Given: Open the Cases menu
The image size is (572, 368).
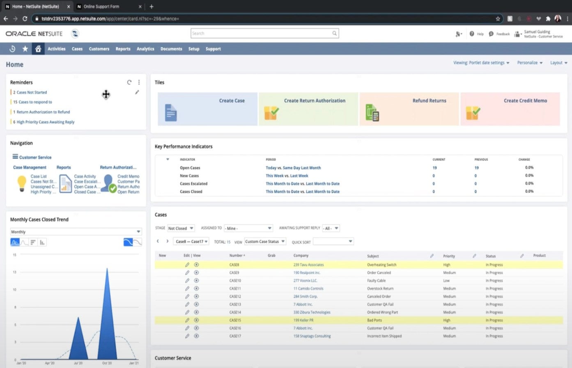Looking at the screenshot, I should (x=77, y=49).
